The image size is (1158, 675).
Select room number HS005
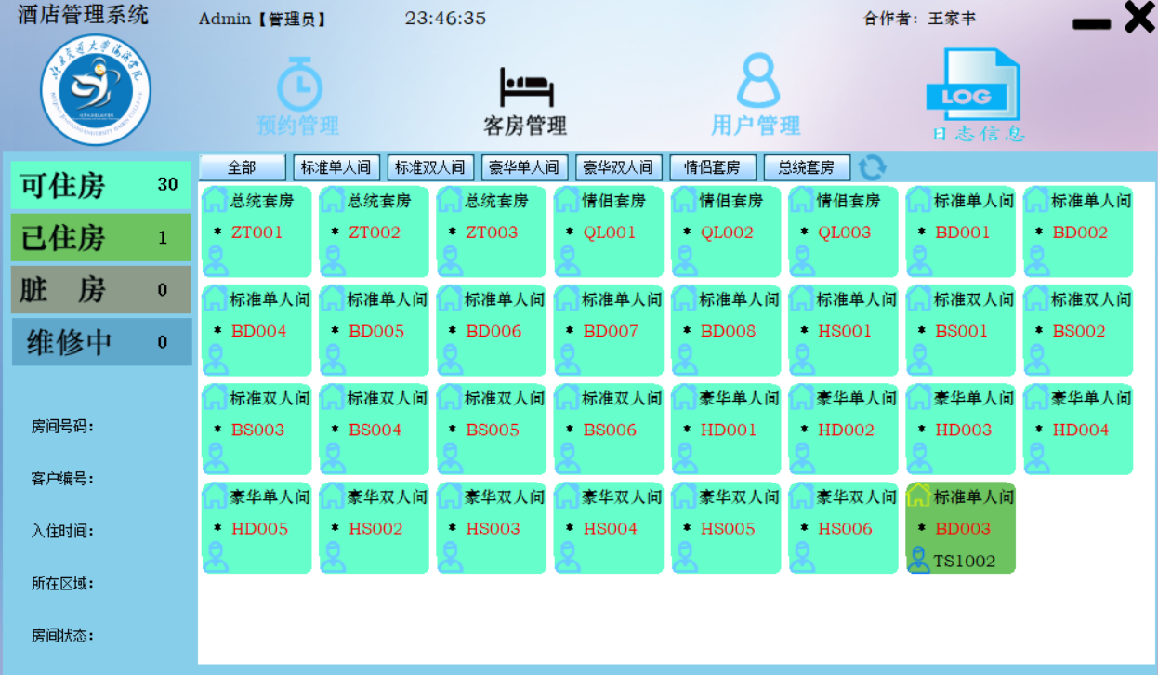click(x=728, y=528)
